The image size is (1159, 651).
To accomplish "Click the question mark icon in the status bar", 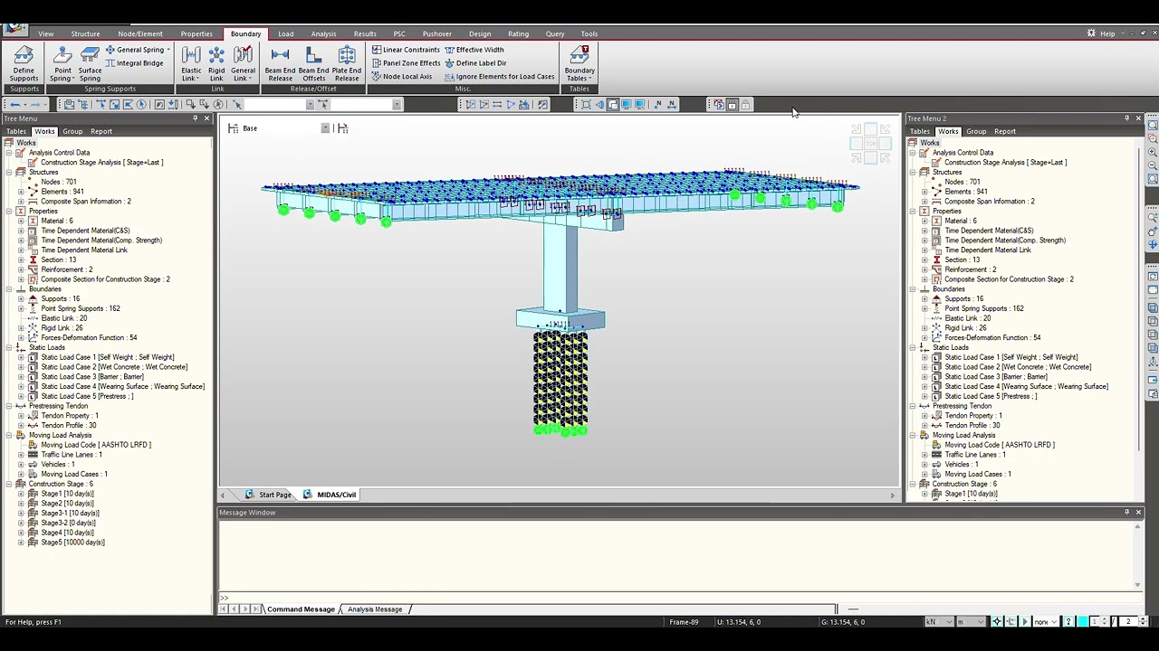I will pos(1068,622).
